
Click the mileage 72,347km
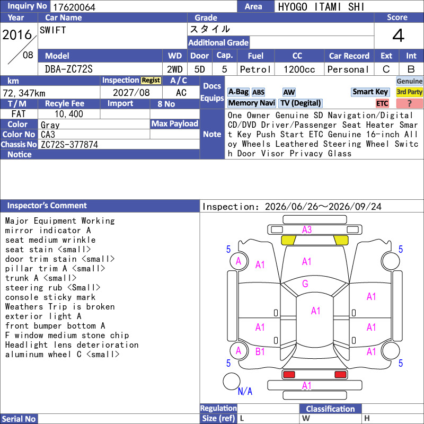pyautogui.click(x=24, y=93)
